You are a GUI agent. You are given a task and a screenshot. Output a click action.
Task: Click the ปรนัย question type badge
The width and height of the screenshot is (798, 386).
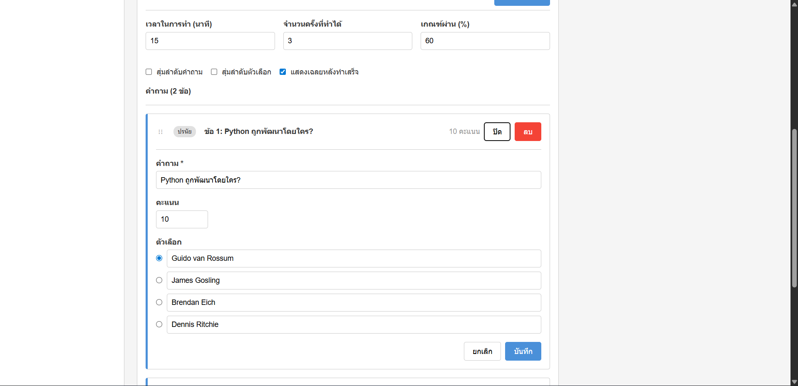[184, 131]
